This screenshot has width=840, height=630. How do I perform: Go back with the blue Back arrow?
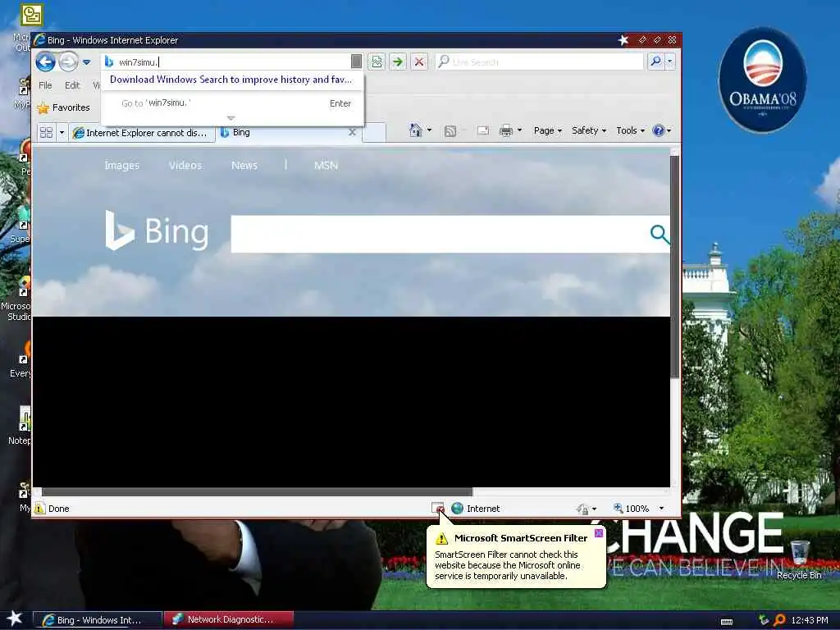coord(46,62)
